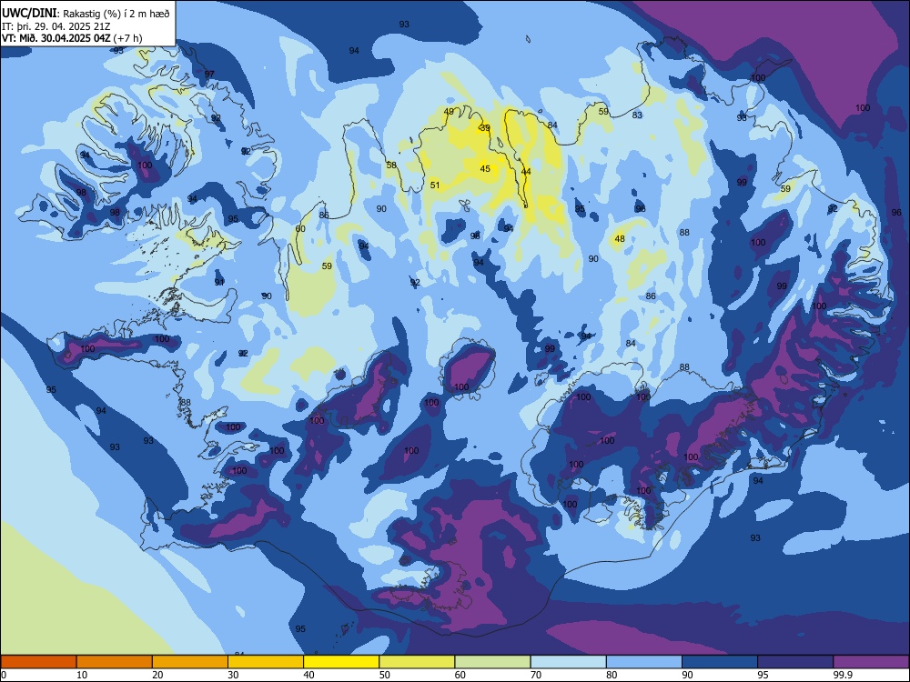This screenshot has width=910, height=682.
Task: Click the pale green 60–70 legend swatch
Action: point(492,662)
